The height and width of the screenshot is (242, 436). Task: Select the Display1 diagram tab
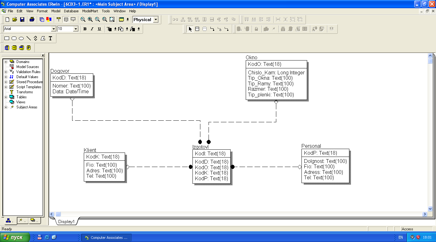(66, 222)
